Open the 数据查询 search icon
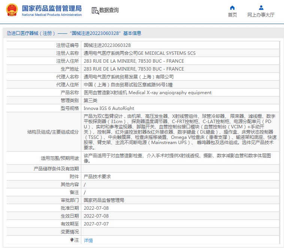284x248 pixels. [95, 11]
